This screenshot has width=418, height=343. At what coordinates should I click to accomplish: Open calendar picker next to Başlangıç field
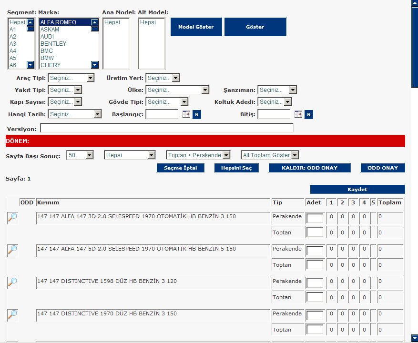pos(186,114)
